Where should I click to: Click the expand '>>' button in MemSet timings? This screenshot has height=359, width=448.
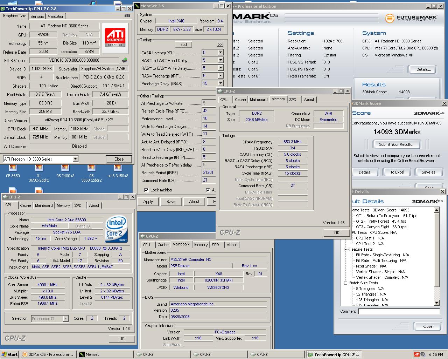point(220,45)
